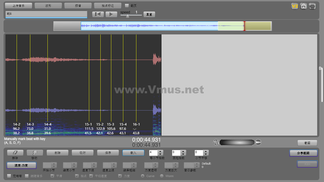Click the 每小节拍数 input showing 4

point(154,153)
